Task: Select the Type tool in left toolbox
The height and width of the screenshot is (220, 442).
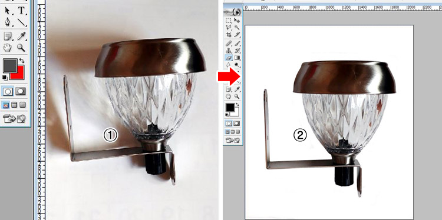Action: [21, 11]
